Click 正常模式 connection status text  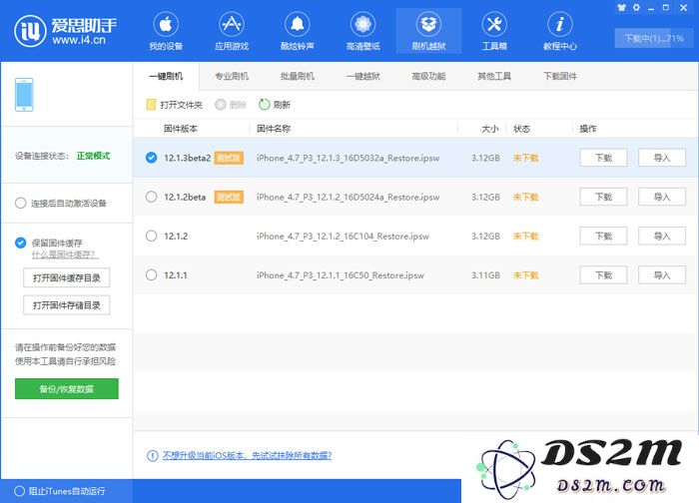(93, 156)
